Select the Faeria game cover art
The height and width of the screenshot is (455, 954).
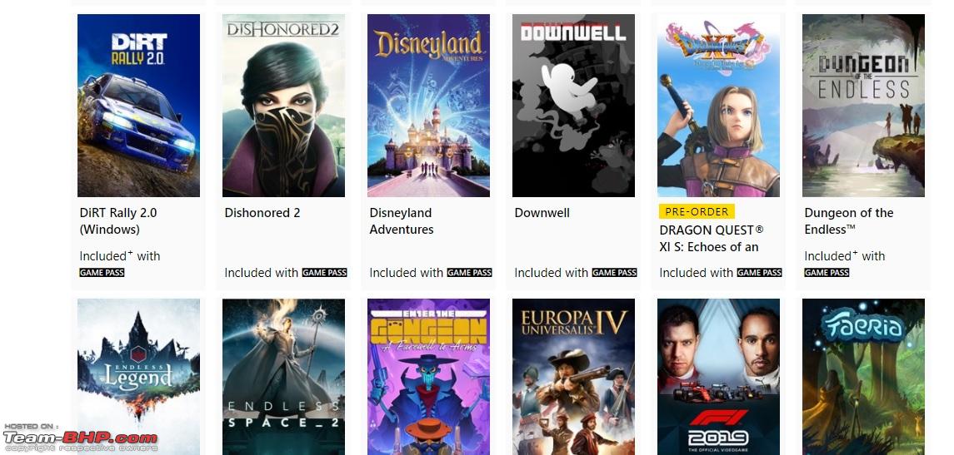(x=863, y=377)
